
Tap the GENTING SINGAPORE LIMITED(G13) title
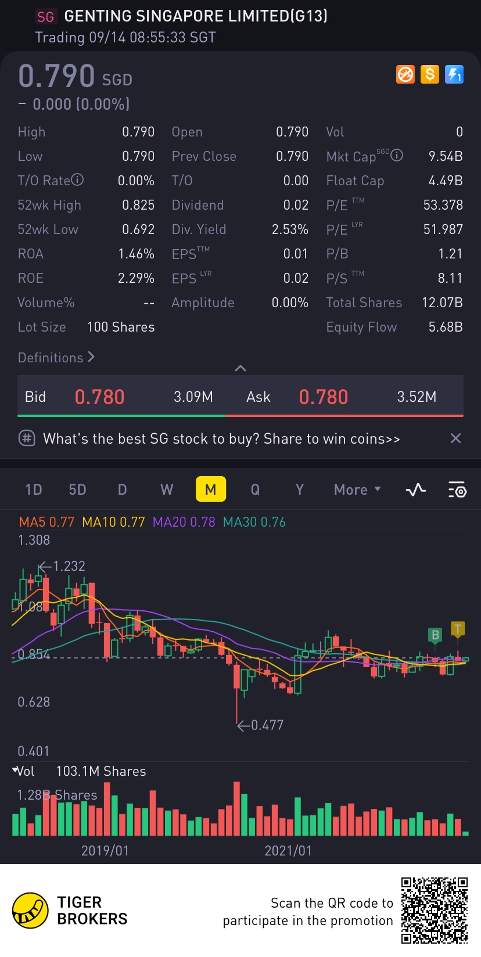coord(196,16)
